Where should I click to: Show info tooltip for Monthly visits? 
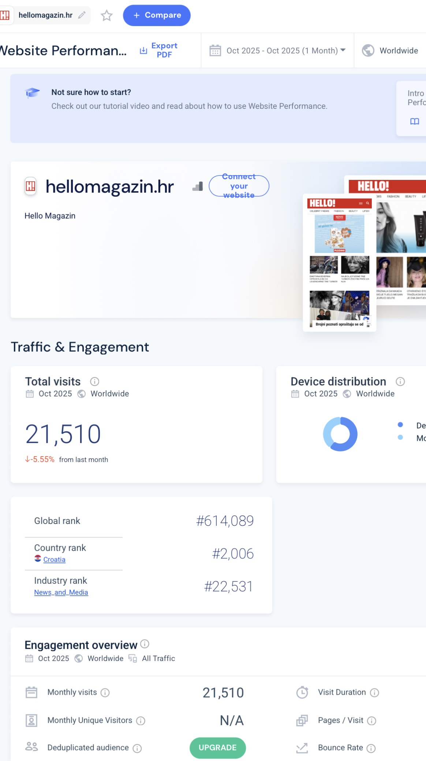point(105,692)
